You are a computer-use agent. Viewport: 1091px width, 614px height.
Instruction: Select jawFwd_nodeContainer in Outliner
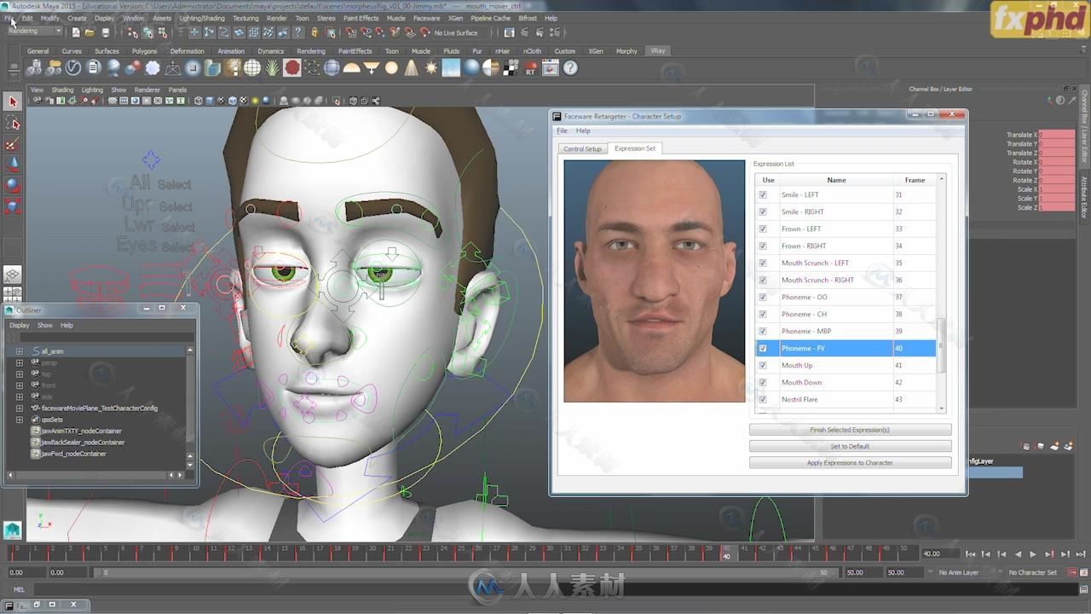[73, 454]
